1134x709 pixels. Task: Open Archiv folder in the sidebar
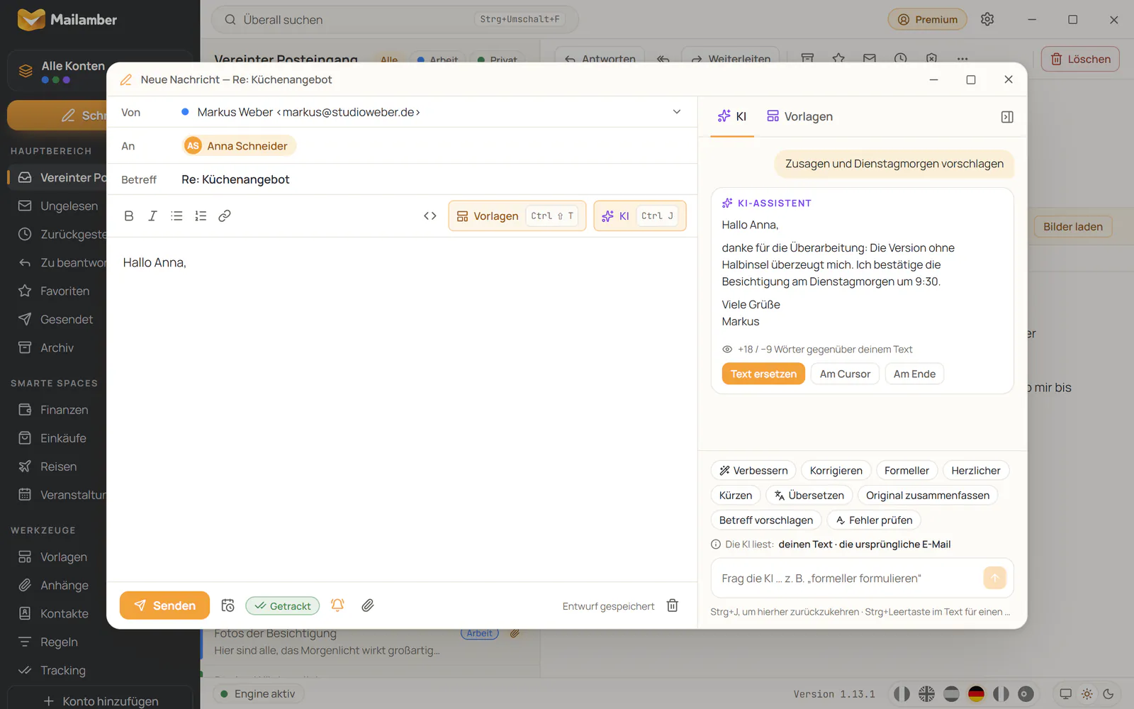57,347
